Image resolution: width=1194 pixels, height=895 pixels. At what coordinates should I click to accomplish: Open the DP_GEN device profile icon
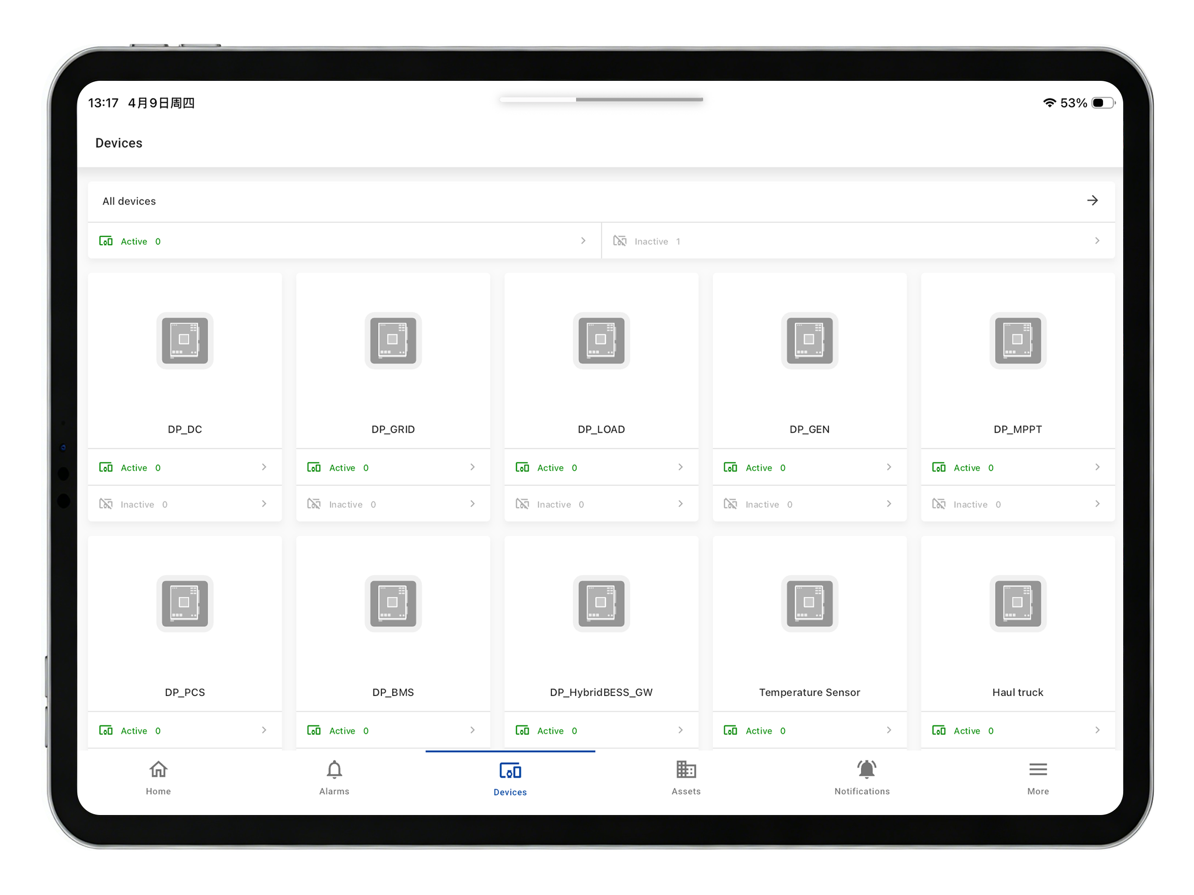click(809, 340)
